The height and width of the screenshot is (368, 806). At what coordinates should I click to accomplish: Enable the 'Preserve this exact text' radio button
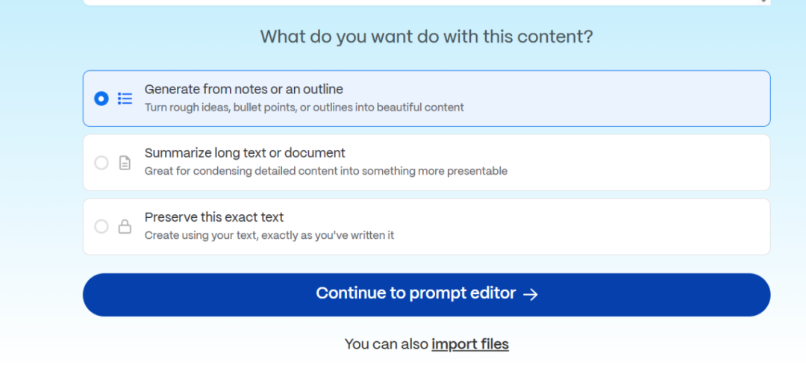coord(101,226)
